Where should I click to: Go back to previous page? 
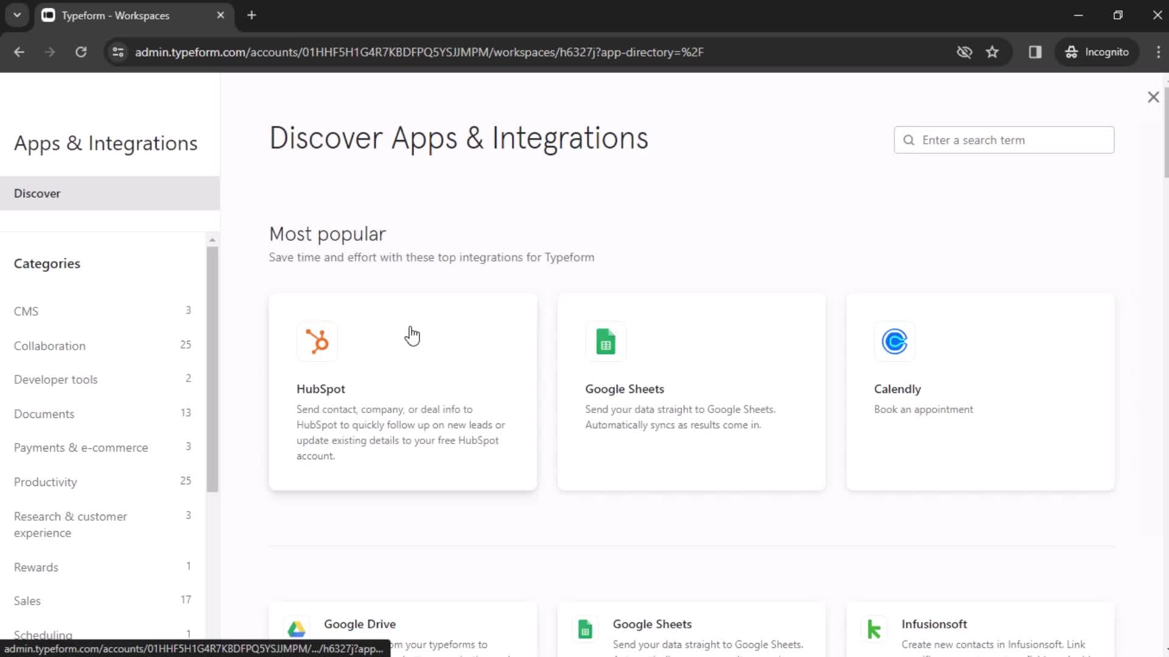(x=19, y=52)
